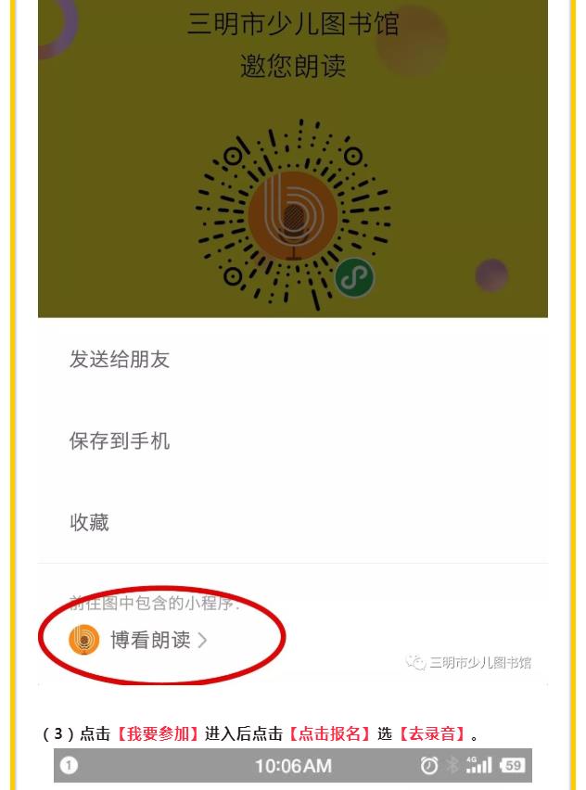Tap the alarm clock icon in status bar
586x790 pixels.
click(428, 766)
